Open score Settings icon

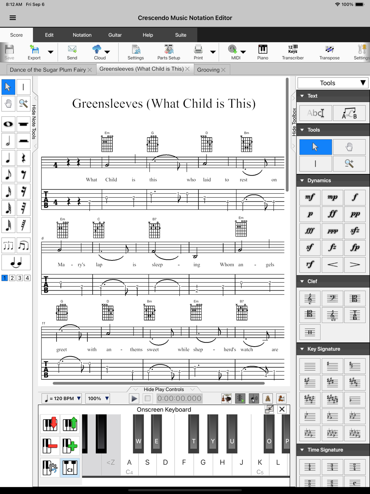(136, 52)
